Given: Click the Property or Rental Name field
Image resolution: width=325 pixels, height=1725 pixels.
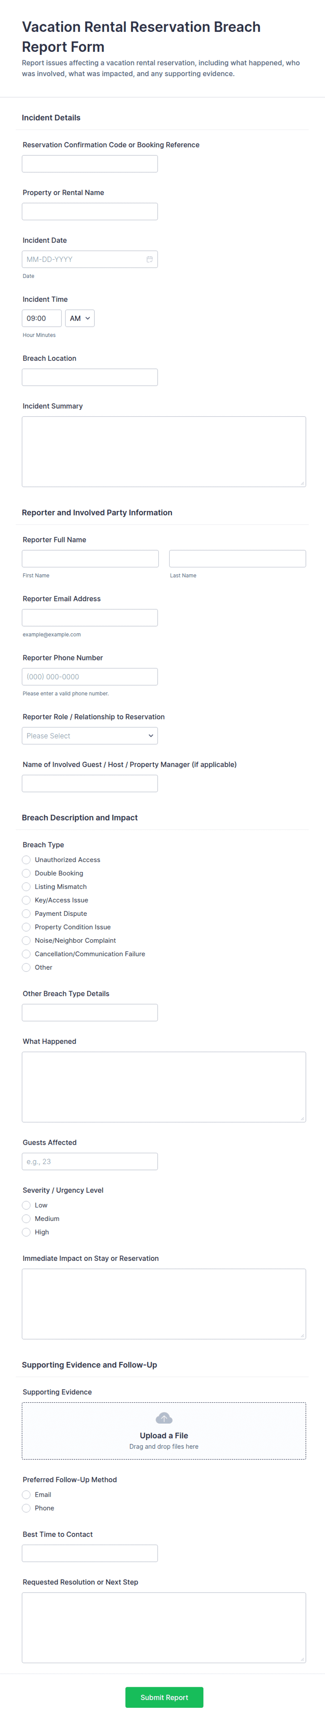Looking at the screenshot, I should point(89,212).
